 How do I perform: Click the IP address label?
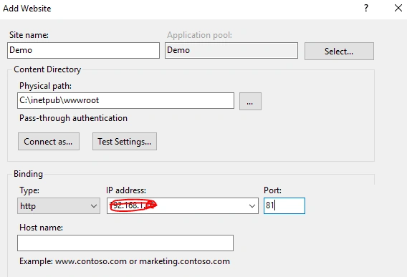tap(126, 190)
